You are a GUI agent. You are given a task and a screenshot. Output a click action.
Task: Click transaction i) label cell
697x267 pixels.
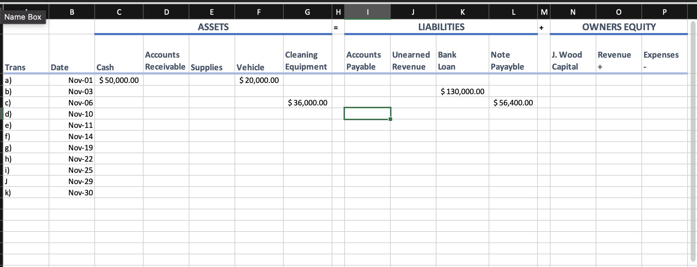point(26,170)
